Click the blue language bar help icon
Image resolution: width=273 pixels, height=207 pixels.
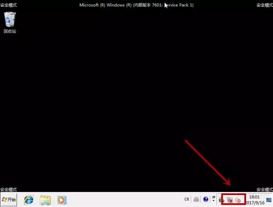pyautogui.click(x=206, y=199)
